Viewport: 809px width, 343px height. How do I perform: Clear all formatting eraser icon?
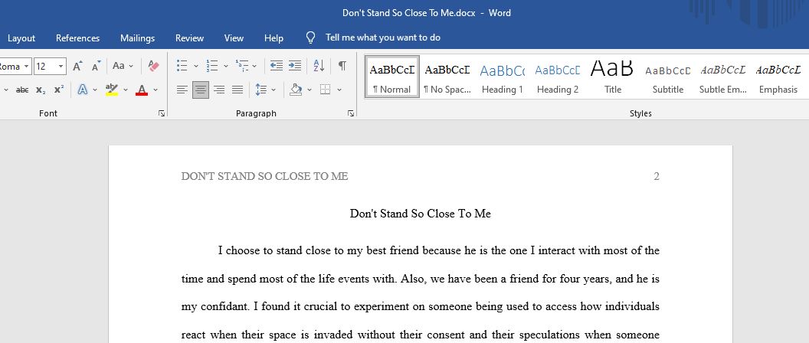pos(153,66)
